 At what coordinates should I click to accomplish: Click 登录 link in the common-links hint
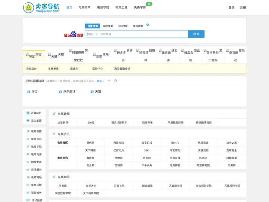[99, 81]
